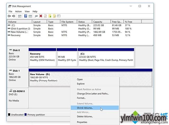Select the 99 MB EFI System partition block
Screen dimensions: 169x125
(x=67, y=57)
